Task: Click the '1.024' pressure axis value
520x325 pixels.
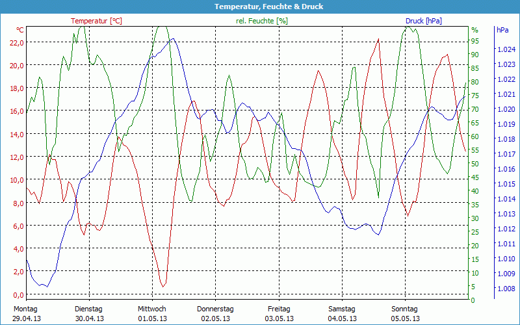Action: 506,49
